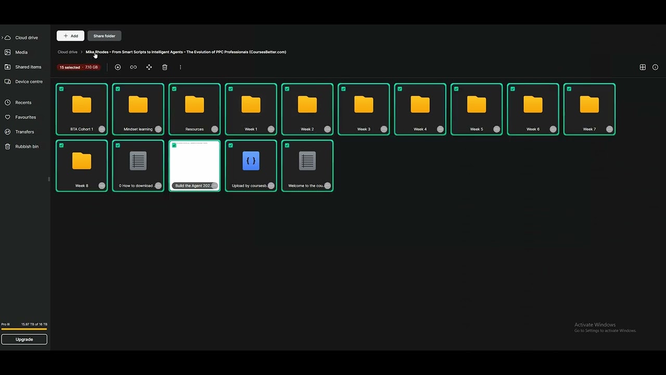The image size is (666, 375).
Task: Click Cloud drive in the breadcrumb
Action: coord(68,52)
